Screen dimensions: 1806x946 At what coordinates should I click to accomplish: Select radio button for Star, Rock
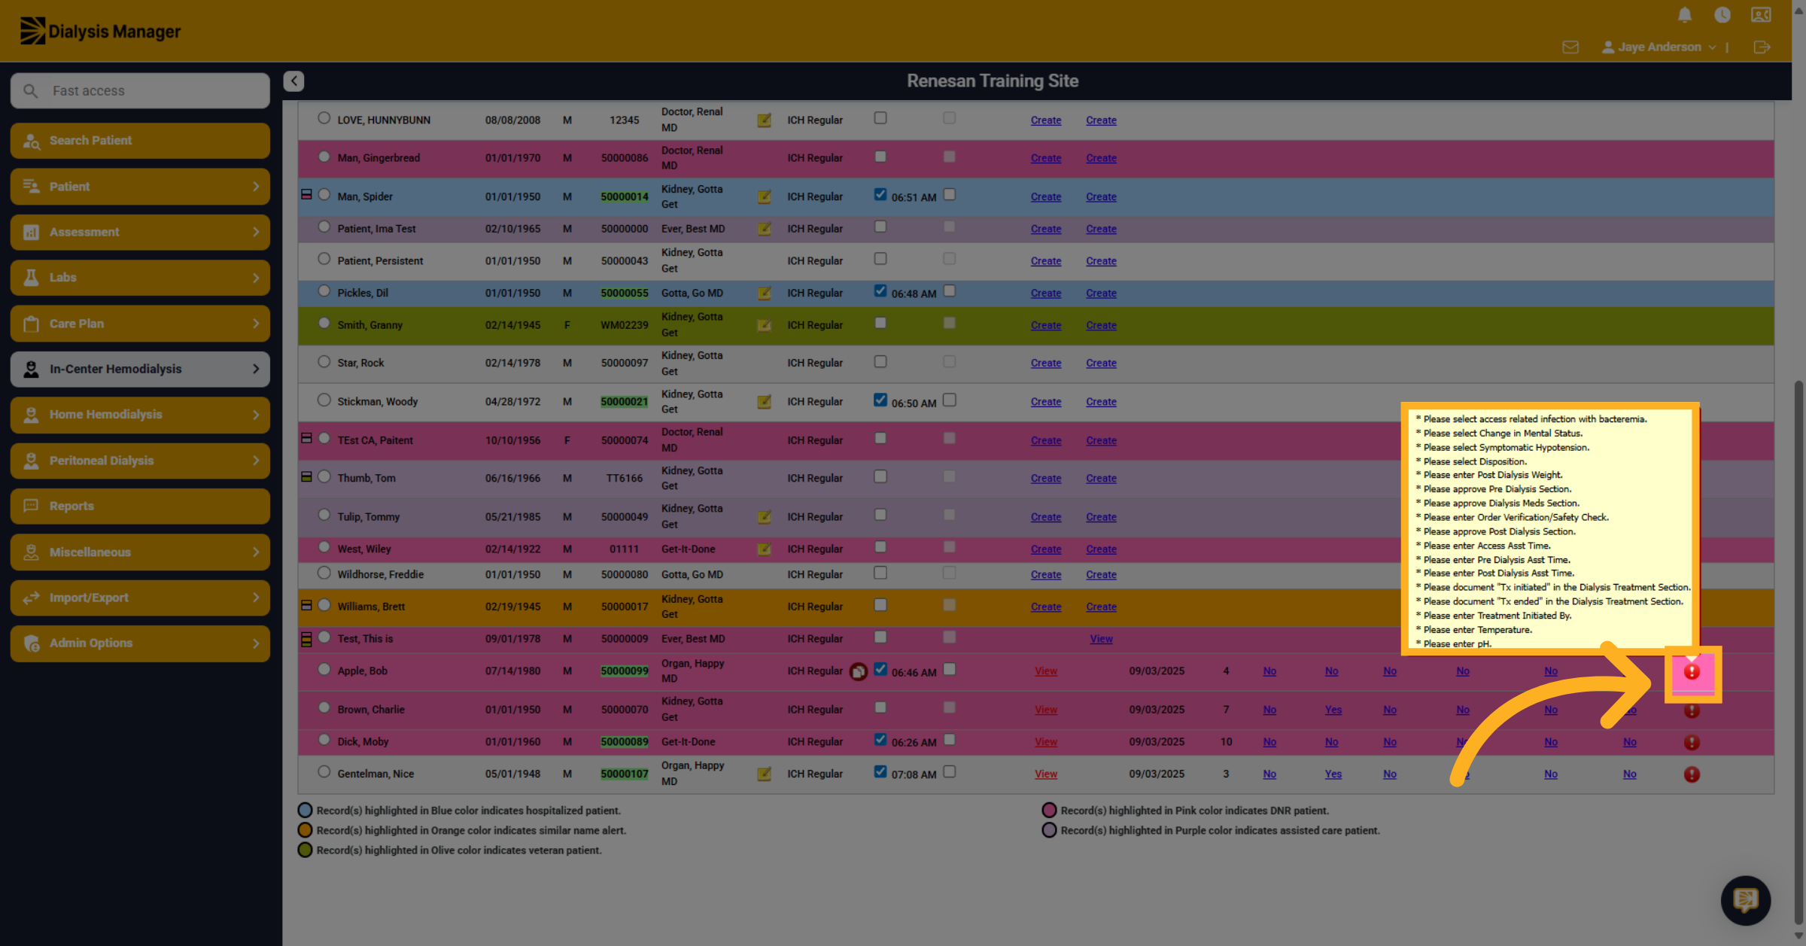(324, 361)
